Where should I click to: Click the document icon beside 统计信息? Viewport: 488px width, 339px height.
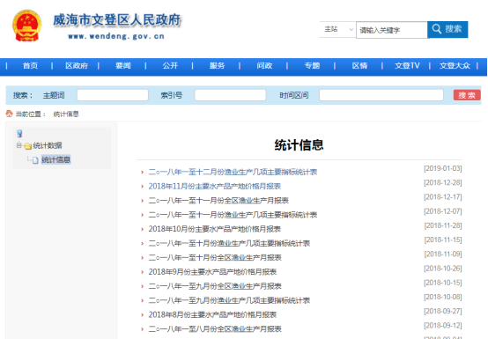(35, 160)
